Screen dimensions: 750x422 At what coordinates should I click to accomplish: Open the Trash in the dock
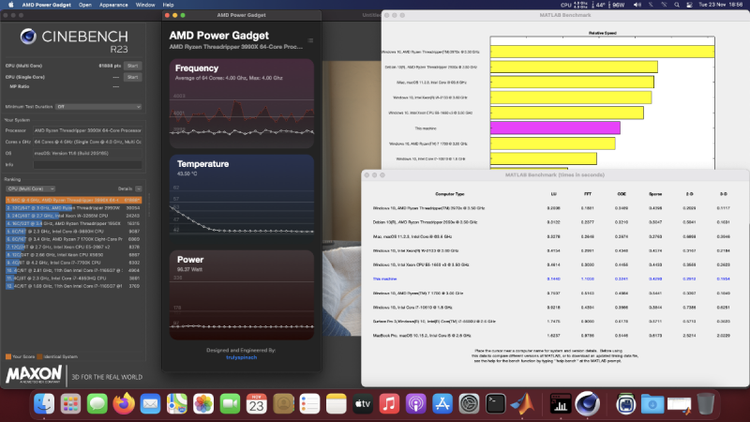coord(706,404)
